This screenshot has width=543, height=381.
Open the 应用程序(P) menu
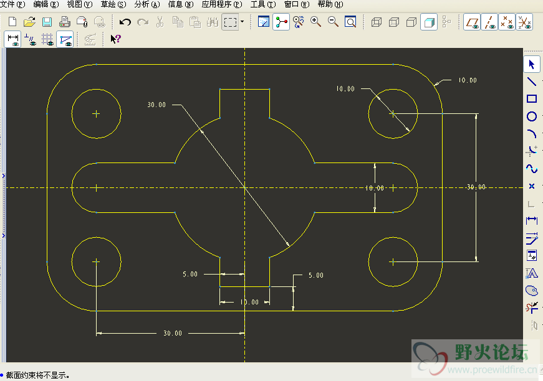point(222,4)
